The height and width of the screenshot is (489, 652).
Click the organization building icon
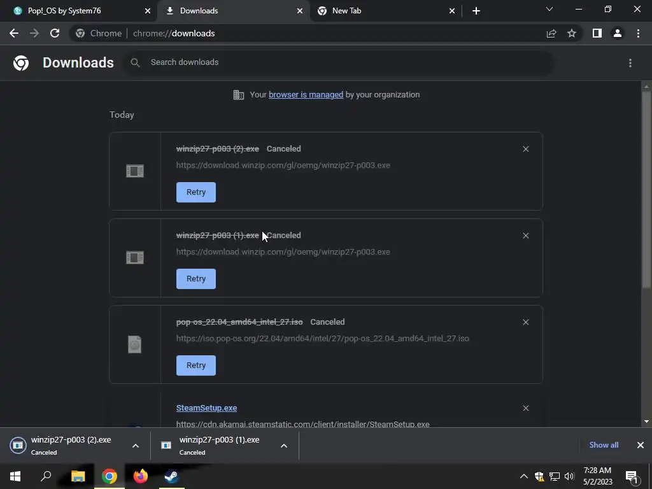pyautogui.click(x=239, y=95)
